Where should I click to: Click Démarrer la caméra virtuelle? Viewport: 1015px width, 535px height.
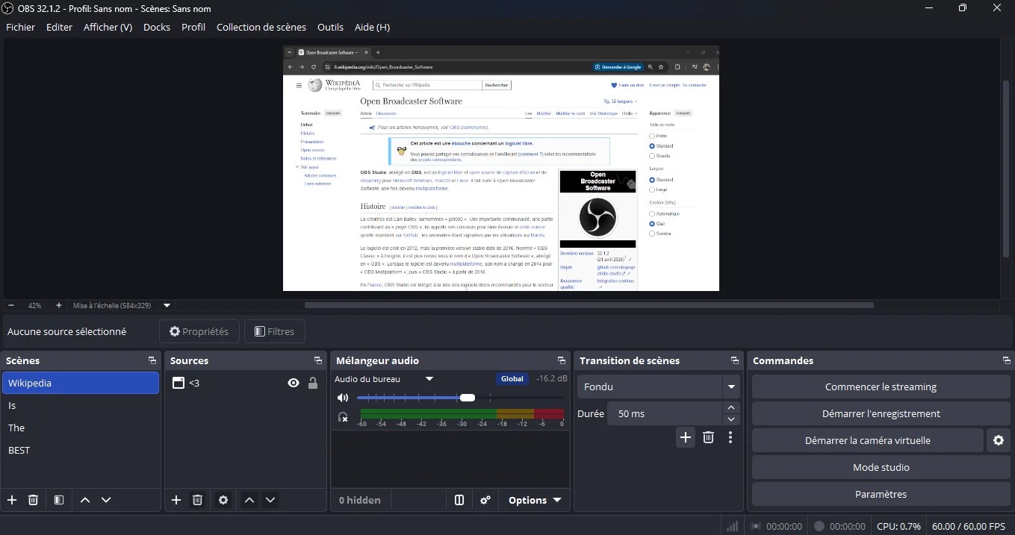click(867, 440)
